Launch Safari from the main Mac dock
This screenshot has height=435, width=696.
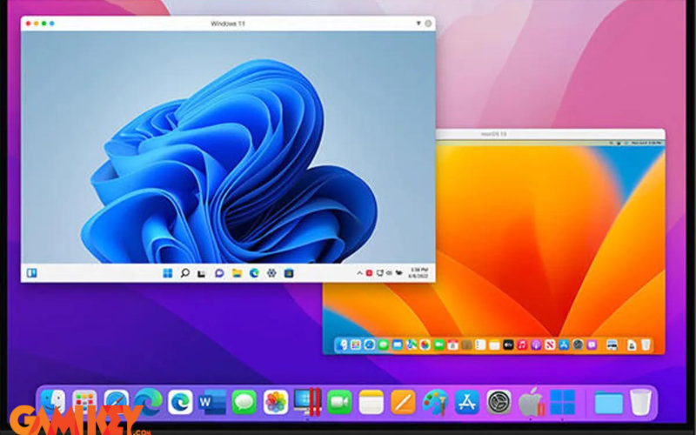(x=117, y=402)
